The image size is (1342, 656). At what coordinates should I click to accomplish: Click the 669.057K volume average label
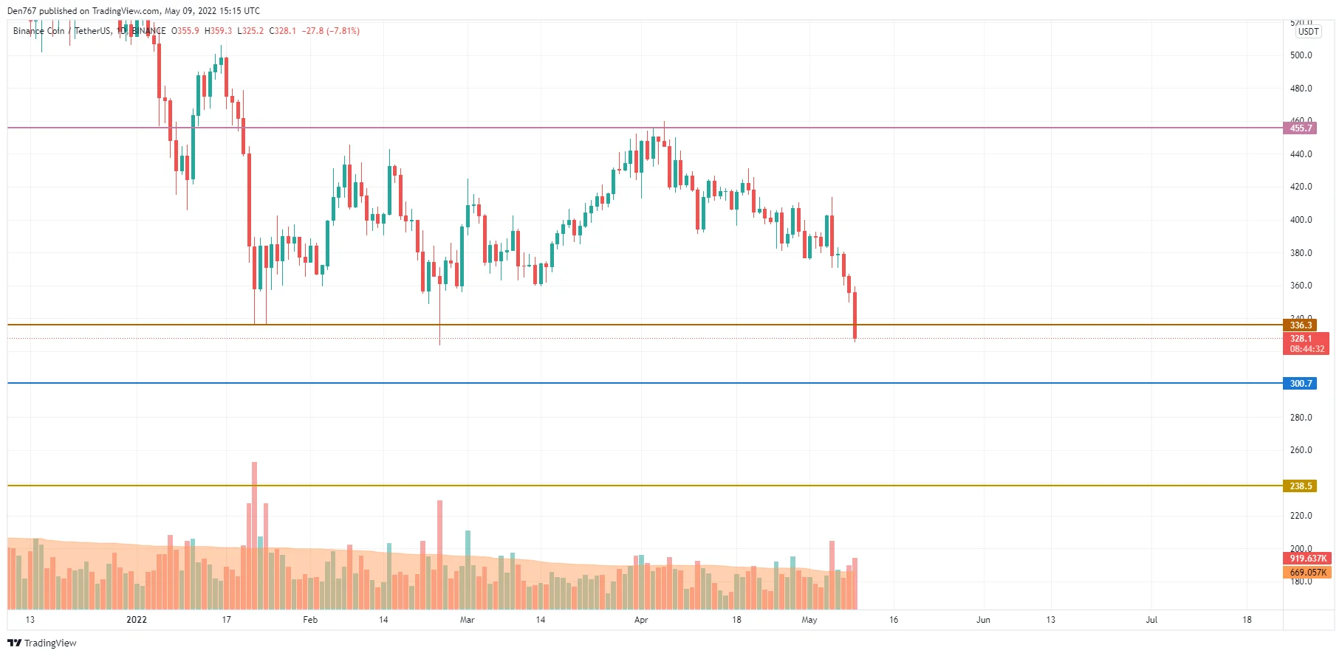(x=1307, y=573)
